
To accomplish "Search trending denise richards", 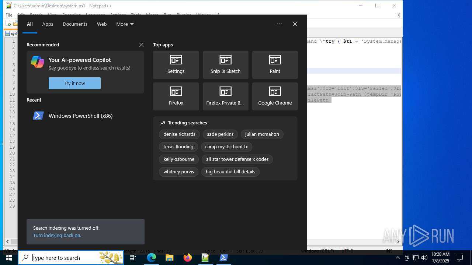I will [x=180, y=134].
